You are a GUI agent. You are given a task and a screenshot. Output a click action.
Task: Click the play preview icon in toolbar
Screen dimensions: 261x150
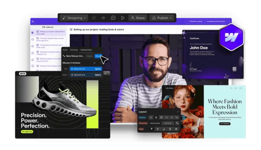tap(123, 18)
